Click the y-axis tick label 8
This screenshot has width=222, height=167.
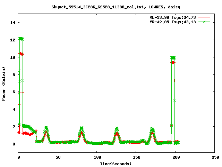(14, 74)
